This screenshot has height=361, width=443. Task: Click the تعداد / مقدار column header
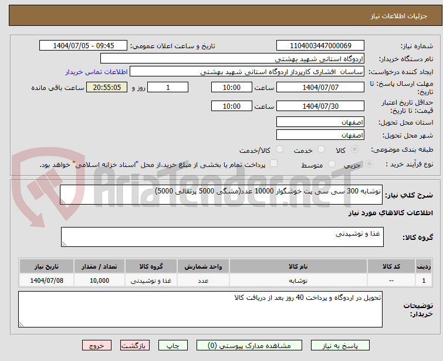click(99, 266)
